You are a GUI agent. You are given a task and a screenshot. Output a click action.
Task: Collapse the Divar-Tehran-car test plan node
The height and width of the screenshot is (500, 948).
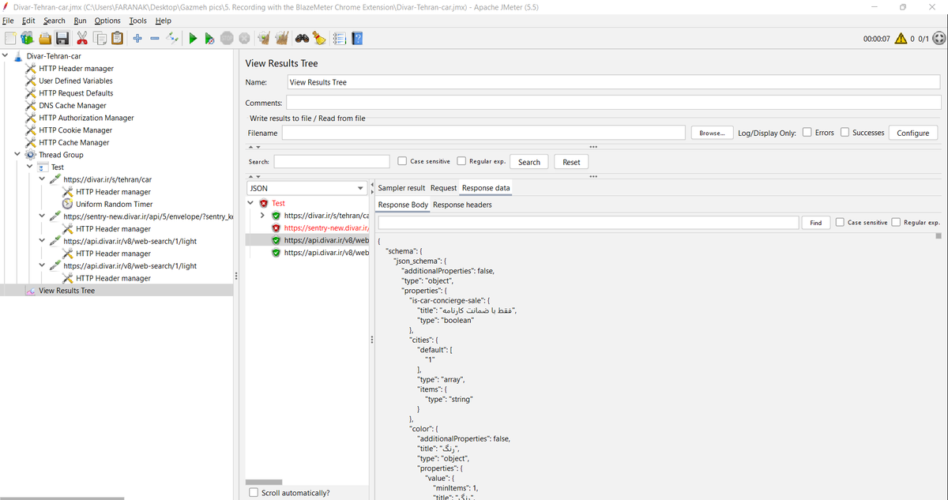6,56
